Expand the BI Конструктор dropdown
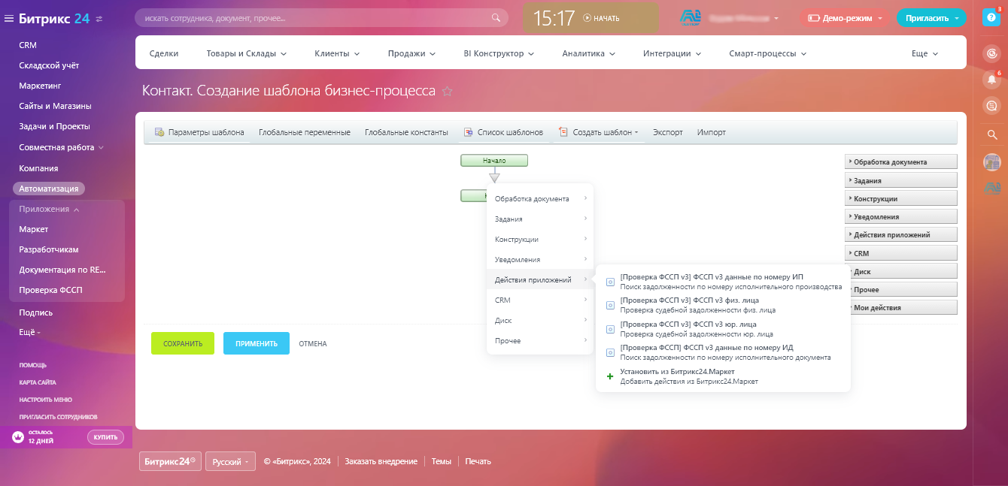1008x486 pixels. tap(531, 54)
